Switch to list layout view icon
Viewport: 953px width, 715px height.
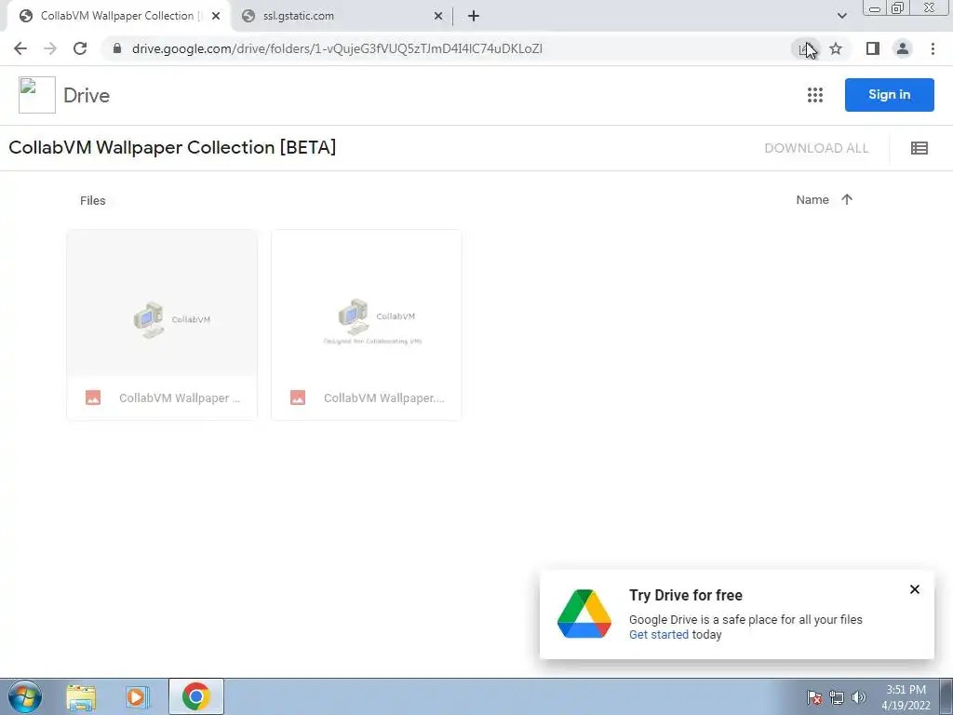pos(919,148)
